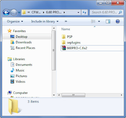Click the Favorites star icon
Image resolution: width=126 pixels, height=118 pixels.
point(9,31)
